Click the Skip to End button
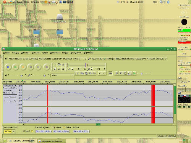The width and height of the screenshot is (191, 143). click(x=38, y=67)
